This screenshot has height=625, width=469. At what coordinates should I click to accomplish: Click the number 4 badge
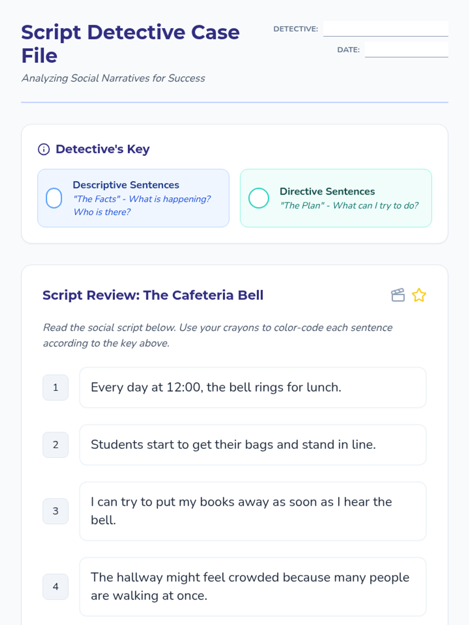pyautogui.click(x=55, y=586)
